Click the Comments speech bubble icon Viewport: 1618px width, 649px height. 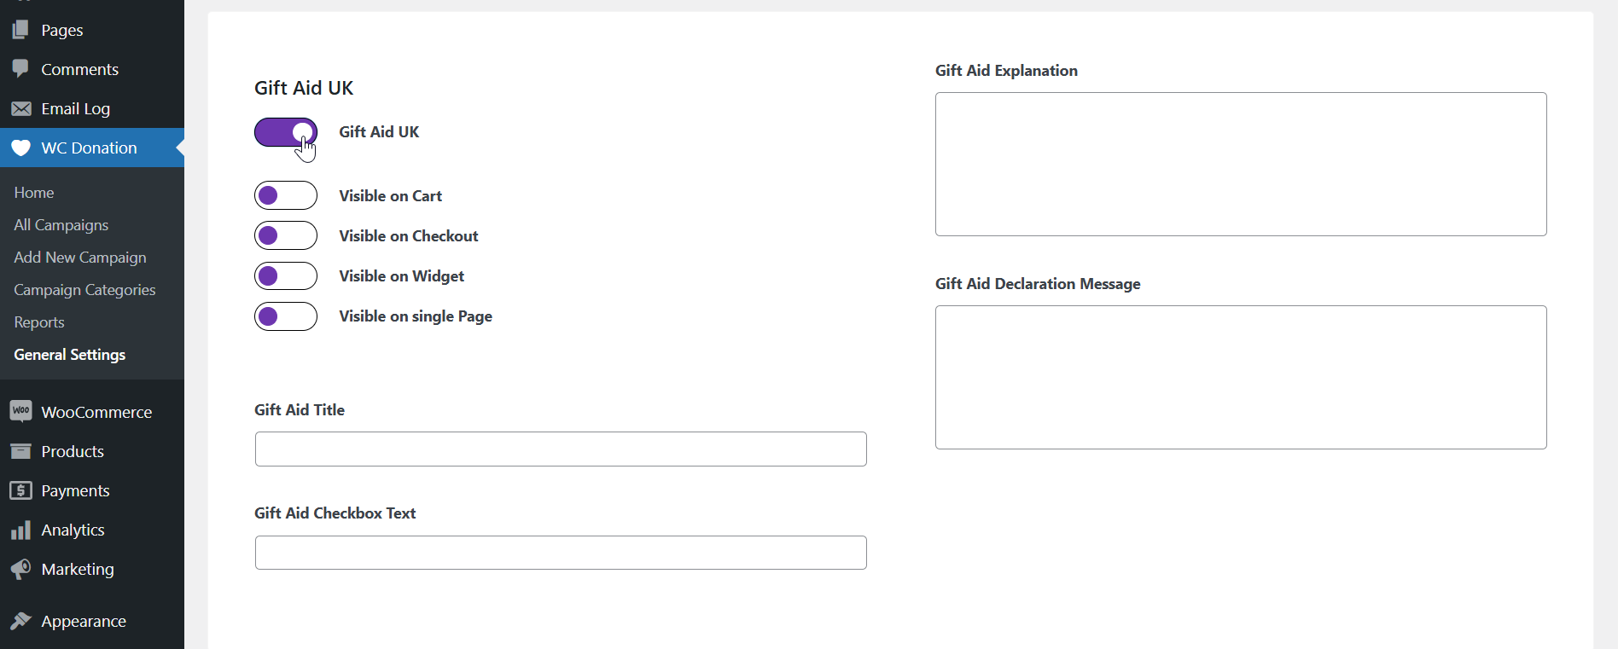pyautogui.click(x=20, y=69)
